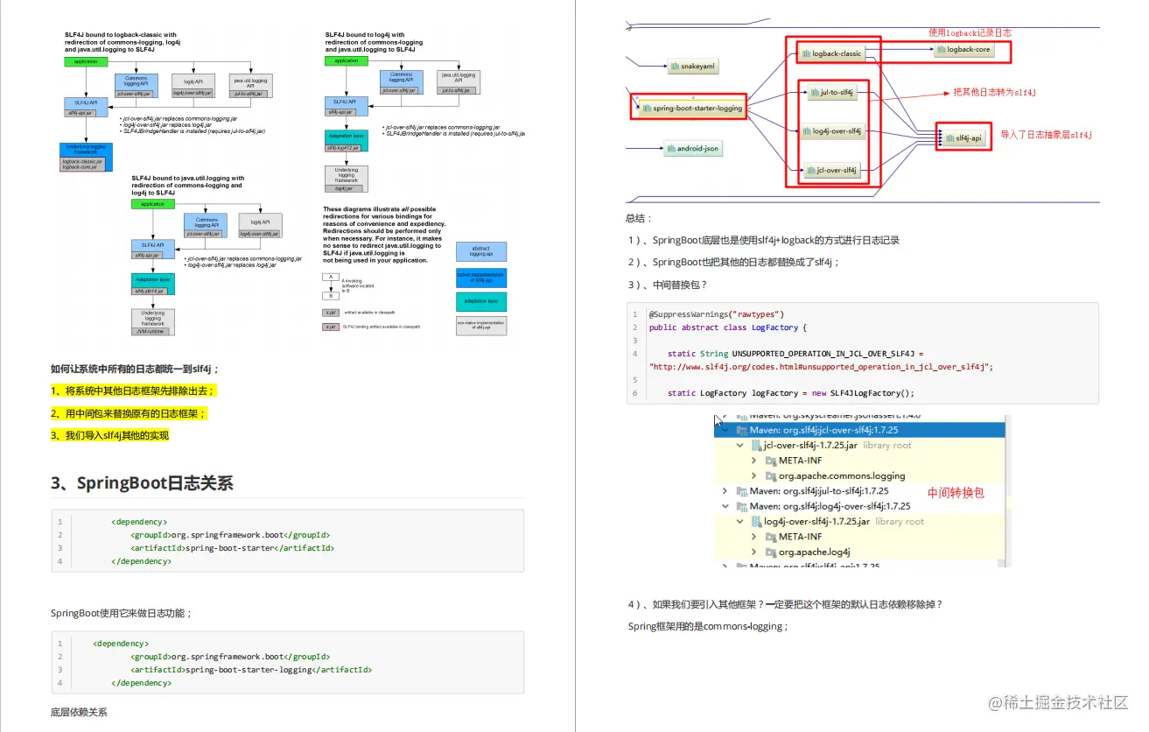
Task: Click artifactId spring-boot-starter code line
Action: (x=232, y=548)
